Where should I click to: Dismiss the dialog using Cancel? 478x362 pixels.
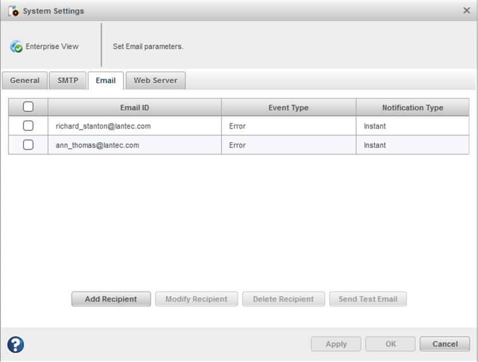click(x=445, y=344)
